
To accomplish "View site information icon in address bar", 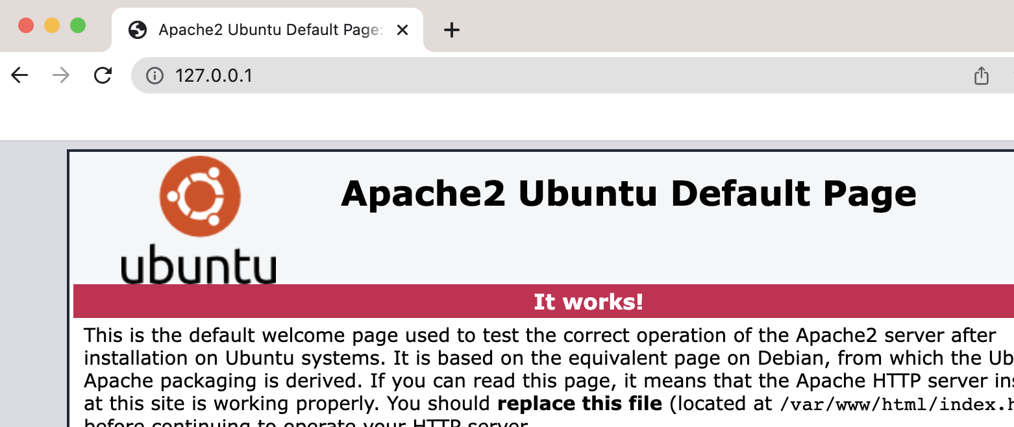I will (x=155, y=76).
